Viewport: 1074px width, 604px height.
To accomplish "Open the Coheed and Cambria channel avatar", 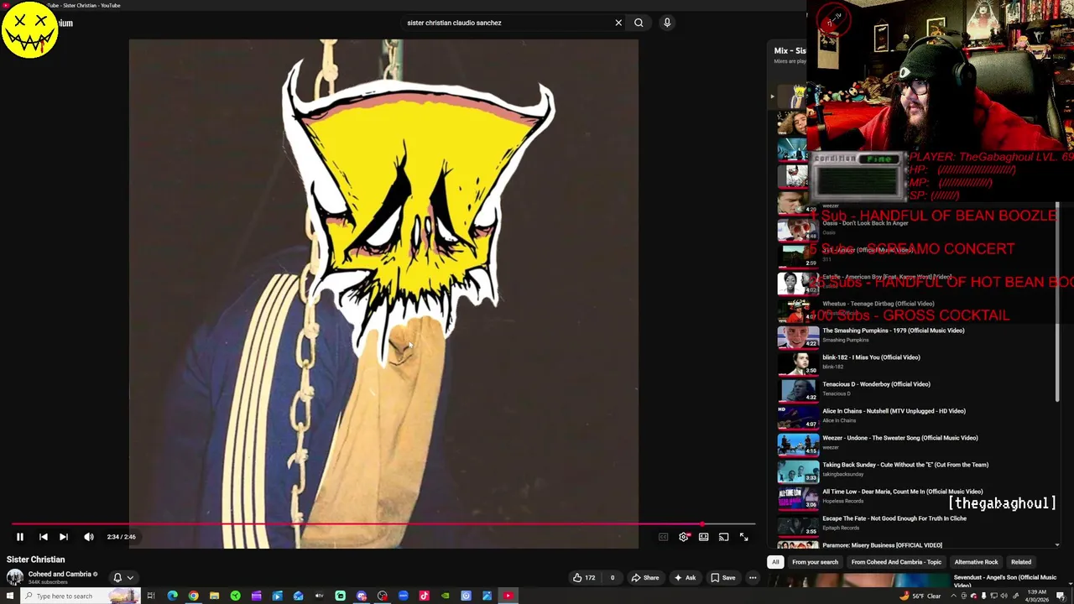I will point(15,577).
